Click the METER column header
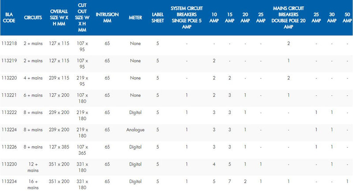Viewport: 353px width, 191px height. tap(135, 18)
